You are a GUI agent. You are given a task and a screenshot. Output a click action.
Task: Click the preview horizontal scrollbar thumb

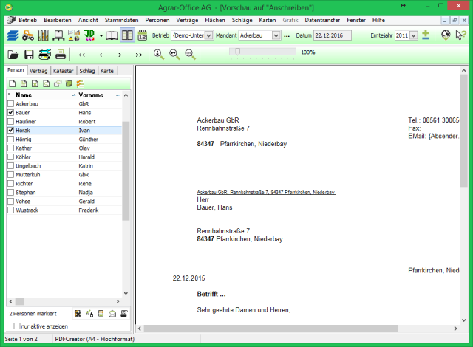click(x=270, y=329)
